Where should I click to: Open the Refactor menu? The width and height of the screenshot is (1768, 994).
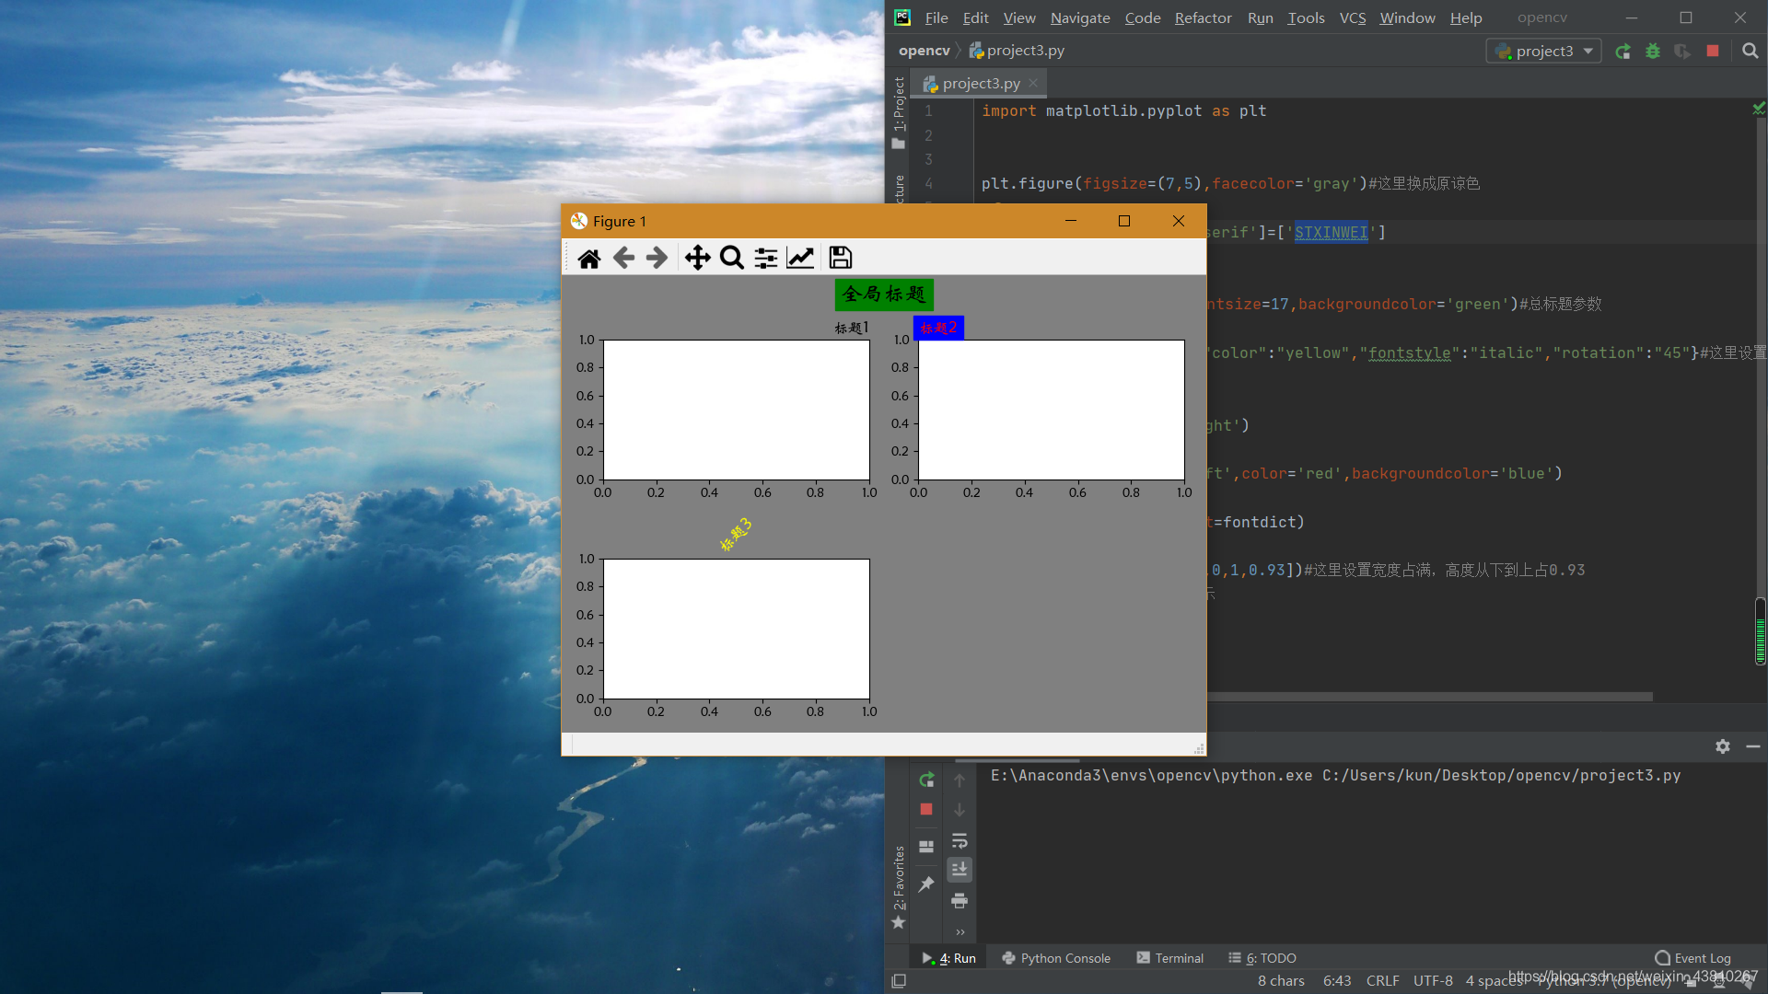(1203, 17)
